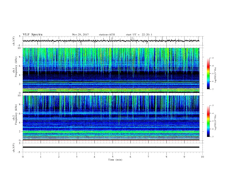Click the ch.3 flat voltage trace
This screenshot has width=228, height=176.
point(111,147)
